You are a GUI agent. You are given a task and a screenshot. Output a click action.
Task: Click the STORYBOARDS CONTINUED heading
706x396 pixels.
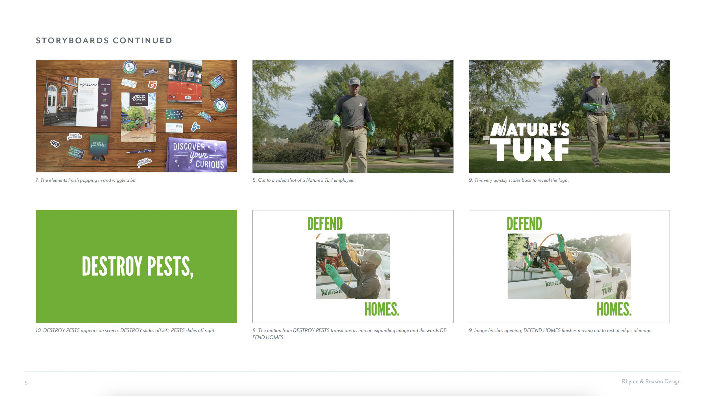[104, 40]
